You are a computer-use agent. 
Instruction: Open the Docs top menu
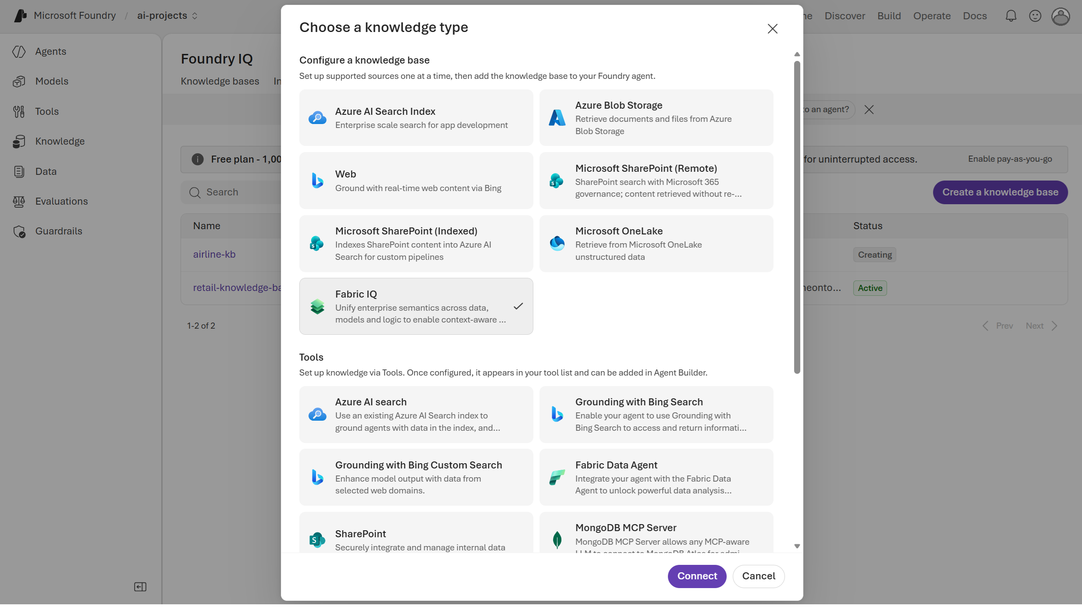[x=975, y=16]
